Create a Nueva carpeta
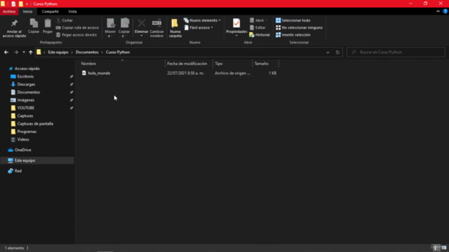This screenshot has width=449, height=252. click(x=175, y=28)
